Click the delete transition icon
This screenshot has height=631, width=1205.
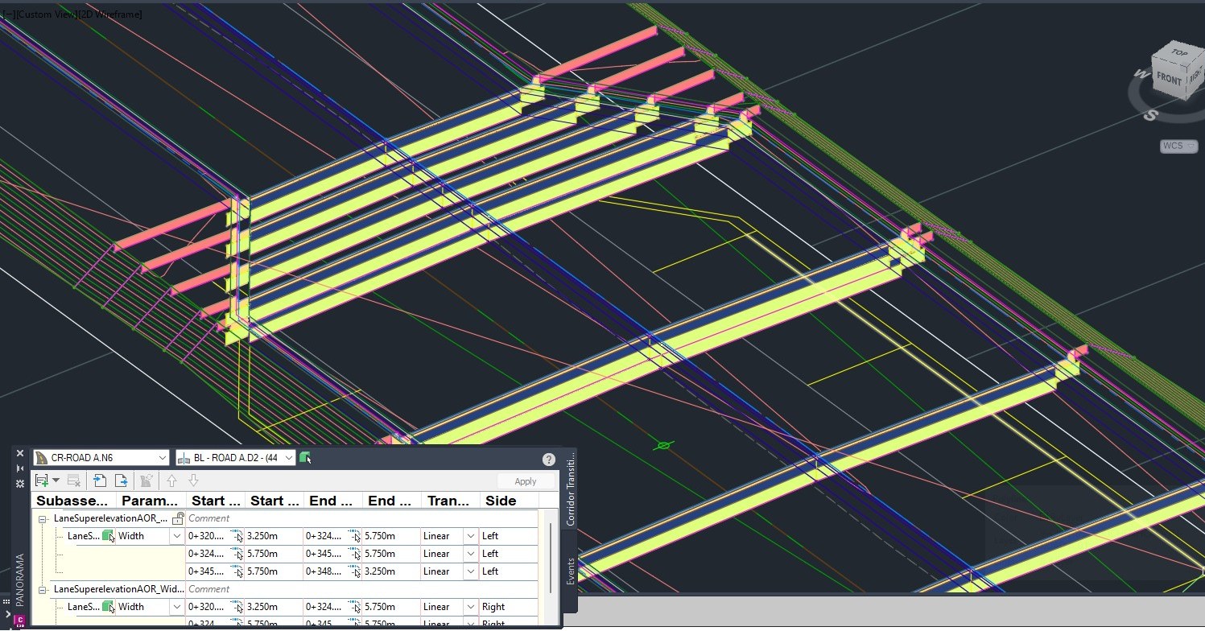pos(73,480)
